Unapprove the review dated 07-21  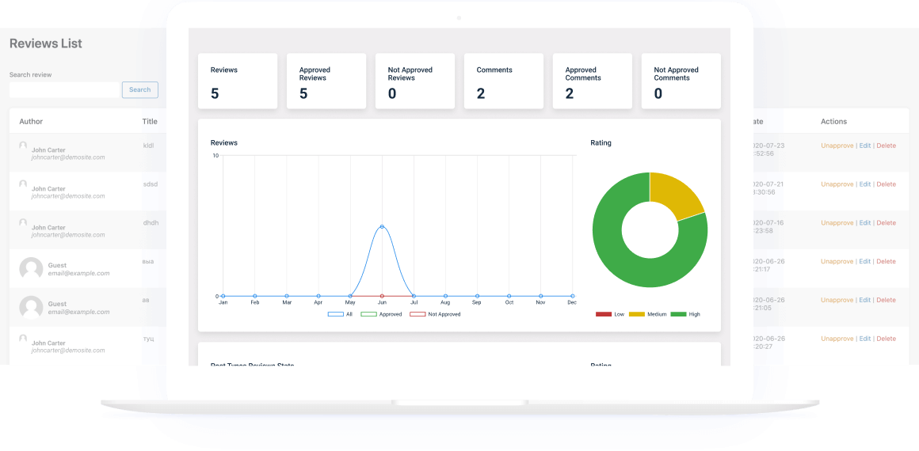837,184
